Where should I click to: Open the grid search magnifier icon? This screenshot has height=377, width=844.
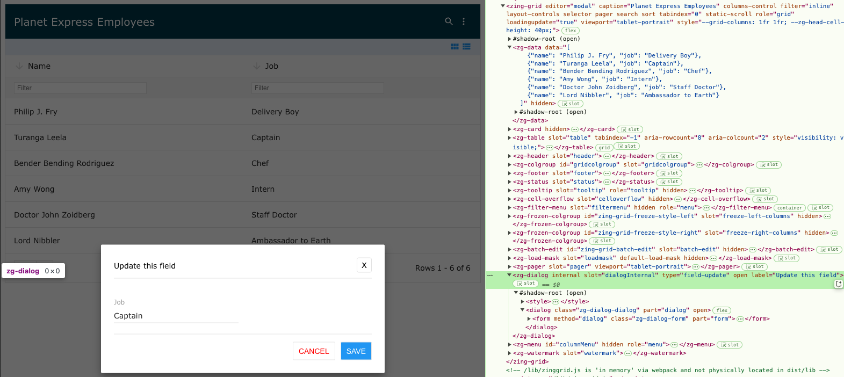point(449,21)
